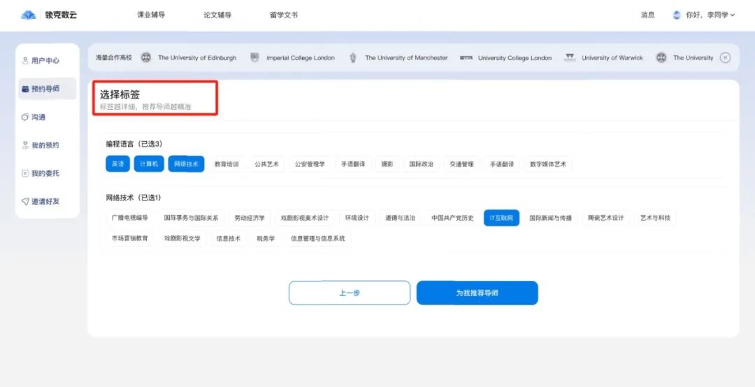Image resolution: width=755 pixels, height=387 pixels.
Task: Deselect the 计算机 tag
Action: point(149,164)
